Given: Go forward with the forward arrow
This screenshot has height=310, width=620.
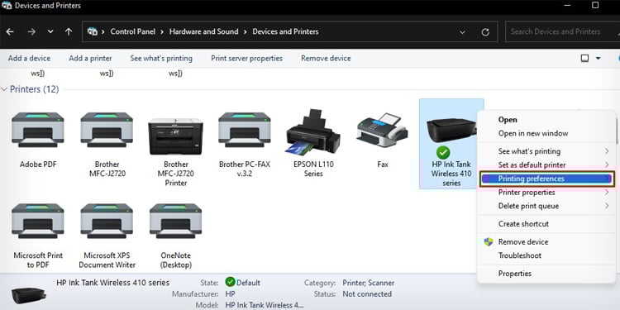Looking at the screenshot, I should click(x=31, y=31).
